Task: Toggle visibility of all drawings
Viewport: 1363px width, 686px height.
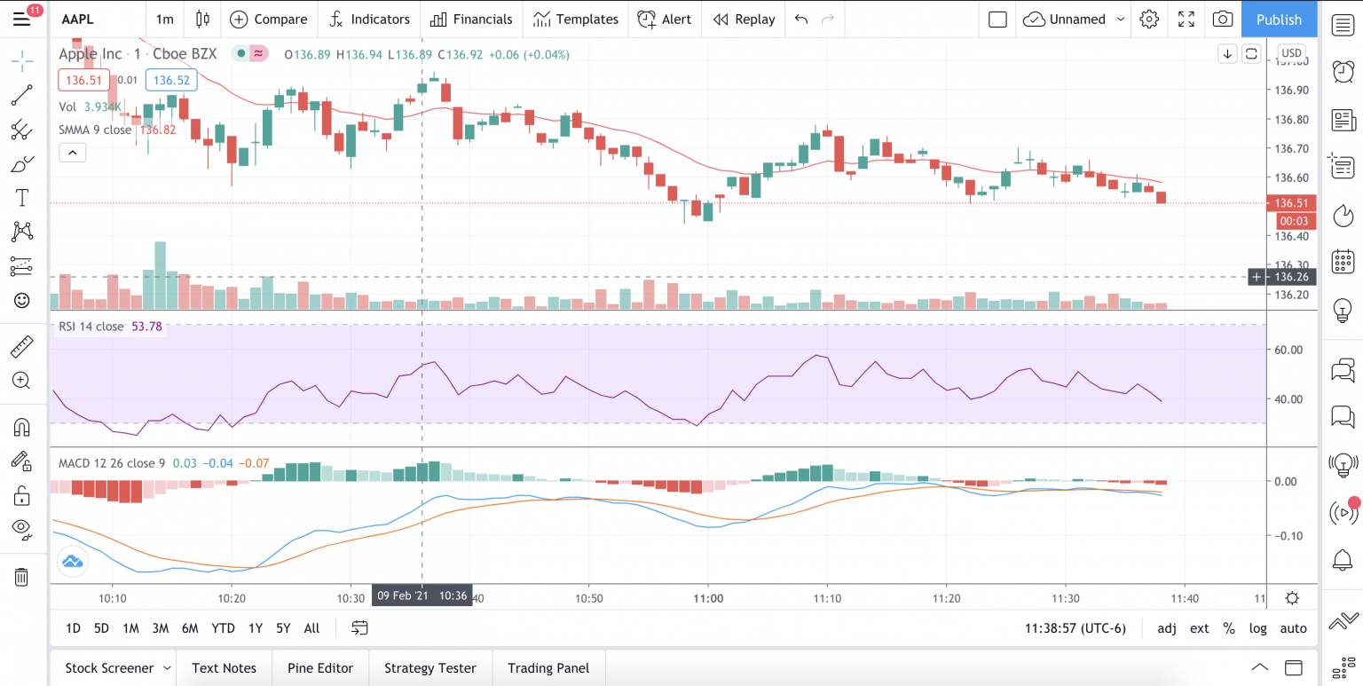Action: pos(22,530)
